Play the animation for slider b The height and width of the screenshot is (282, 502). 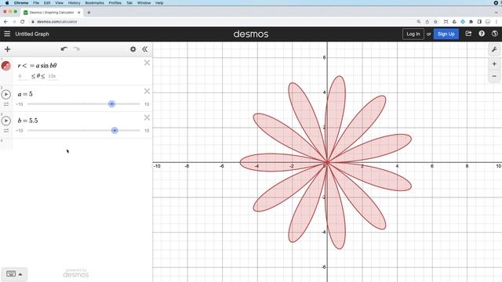[x=6, y=121]
